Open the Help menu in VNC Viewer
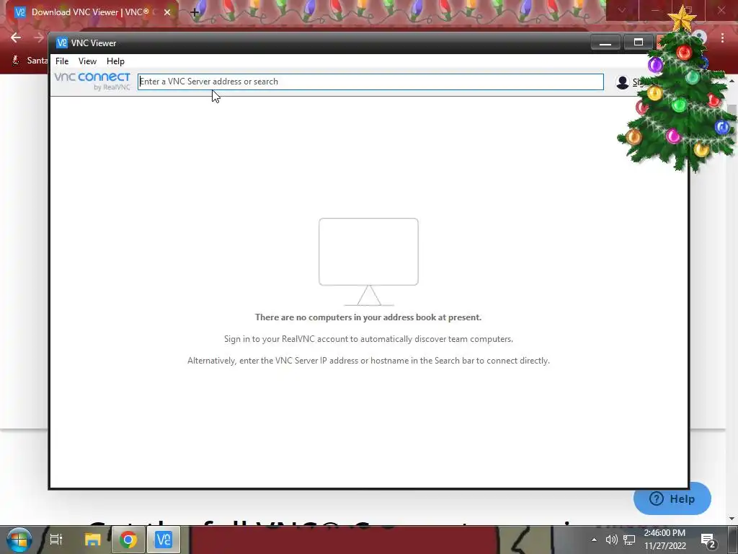The height and width of the screenshot is (554, 738). (115, 61)
